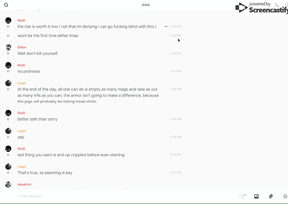This screenshot has height=204, width=288.
Task: Click the Dillon username label
Action: 22,47
